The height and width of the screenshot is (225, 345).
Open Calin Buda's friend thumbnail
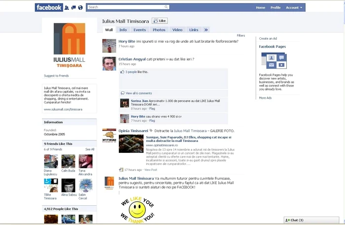click(69, 161)
